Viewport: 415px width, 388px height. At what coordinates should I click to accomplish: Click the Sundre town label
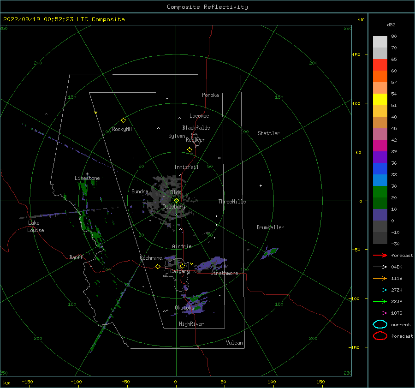click(140, 191)
